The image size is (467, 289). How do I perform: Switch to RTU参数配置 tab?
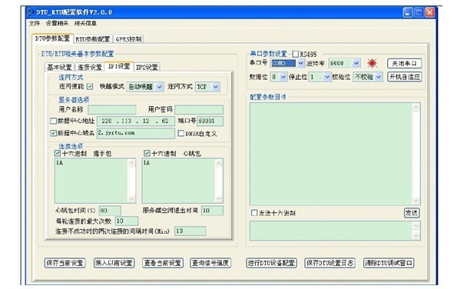tap(93, 39)
